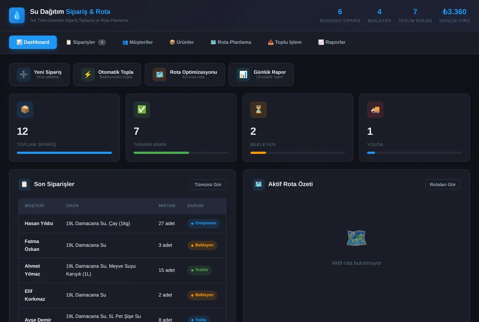Click the Durum column header

pos(196,206)
